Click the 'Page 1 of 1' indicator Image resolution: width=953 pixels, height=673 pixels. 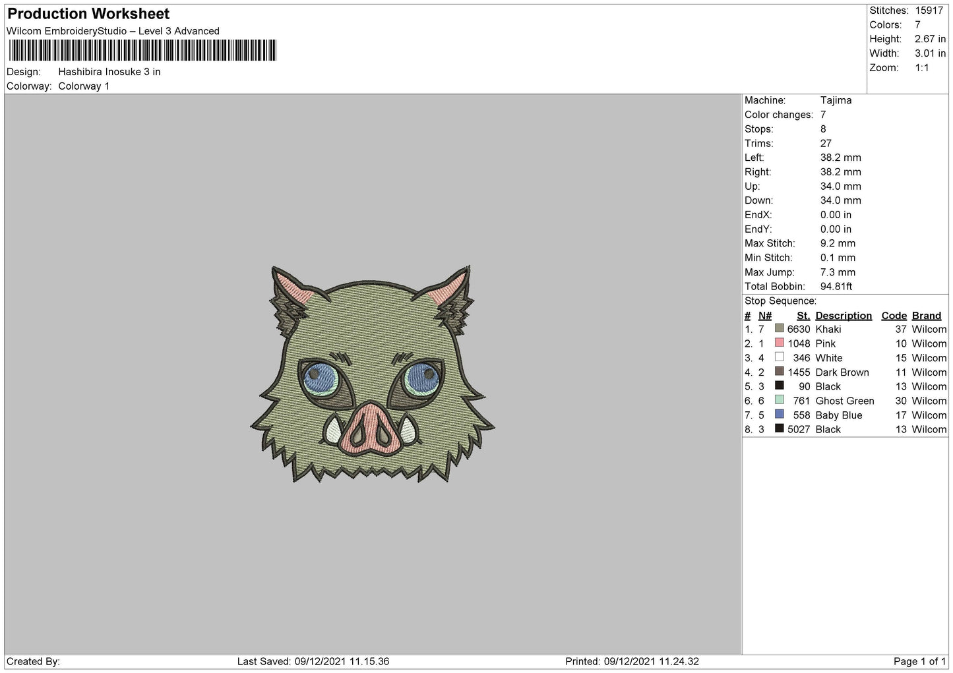click(920, 661)
